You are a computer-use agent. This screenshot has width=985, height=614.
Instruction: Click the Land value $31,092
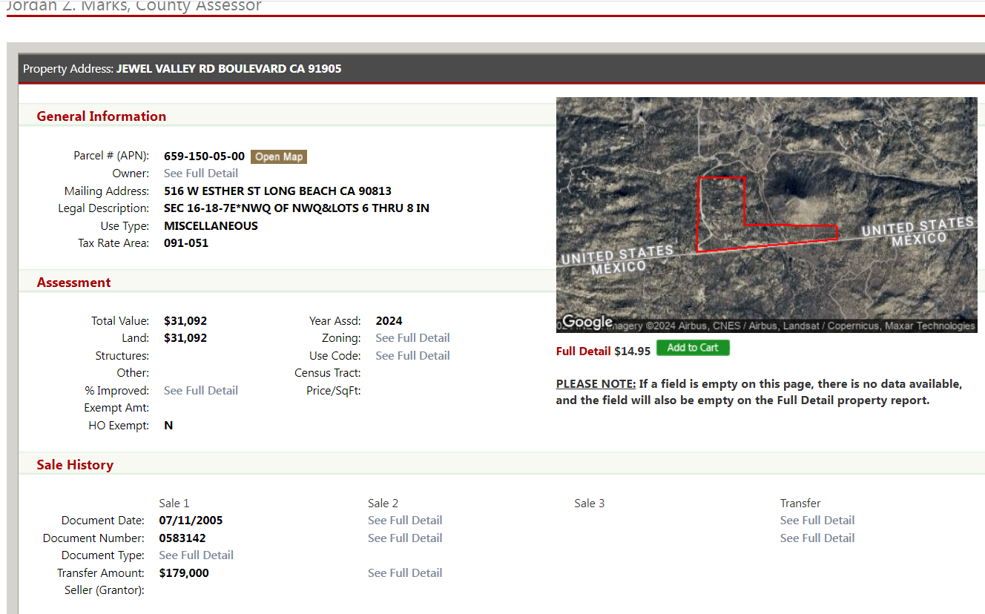pos(185,338)
